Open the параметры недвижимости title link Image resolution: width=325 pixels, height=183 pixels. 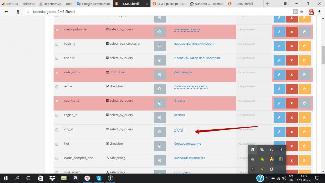[x=194, y=44]
